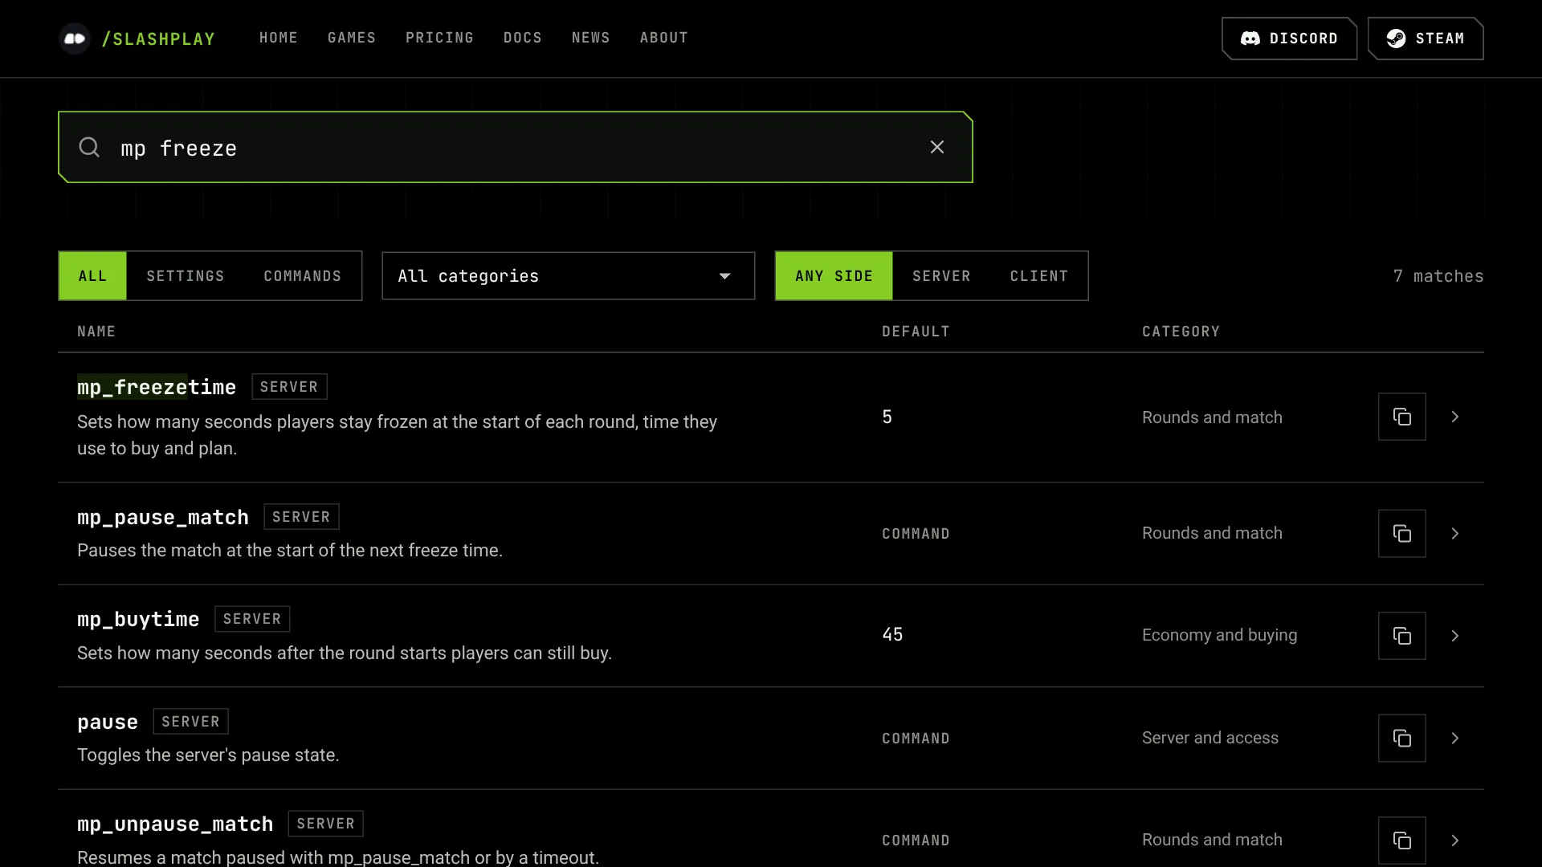Copy the mp_buytime command
This screenshot has height=867, width=1542.
coord(1402,636)
